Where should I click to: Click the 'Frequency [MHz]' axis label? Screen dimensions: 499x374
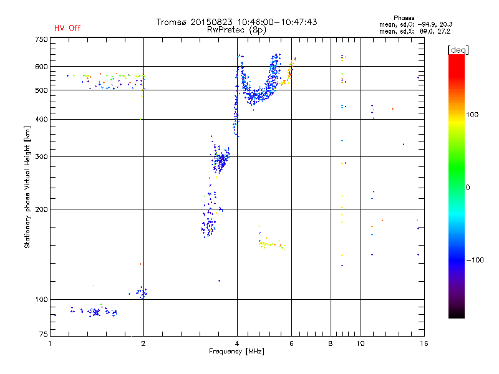click(x=236, y=352)
